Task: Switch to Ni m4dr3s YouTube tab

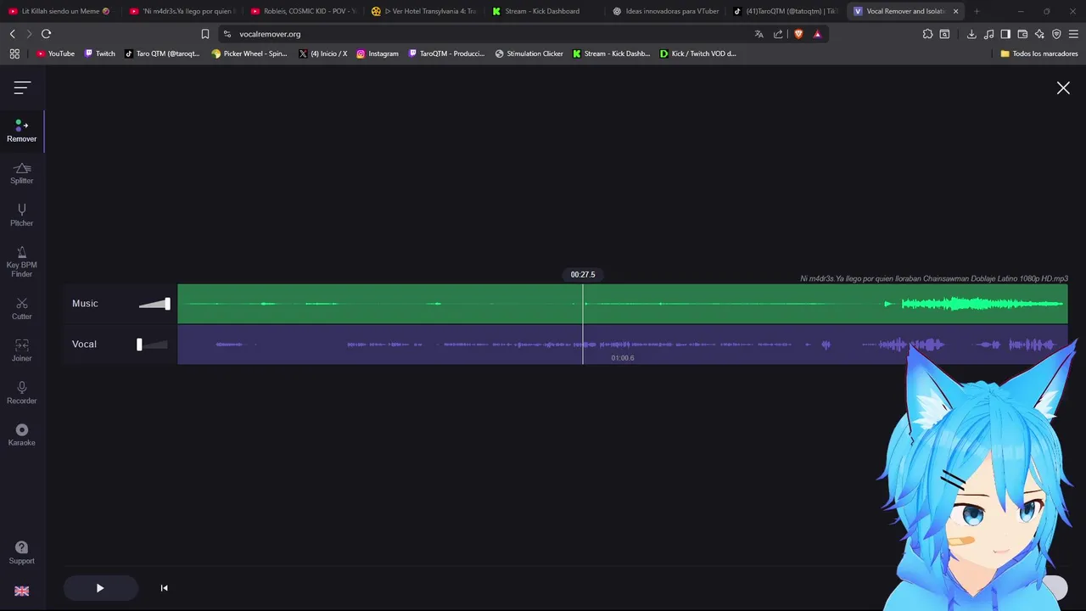Action: pyautogui.click(x=182, y=11)
